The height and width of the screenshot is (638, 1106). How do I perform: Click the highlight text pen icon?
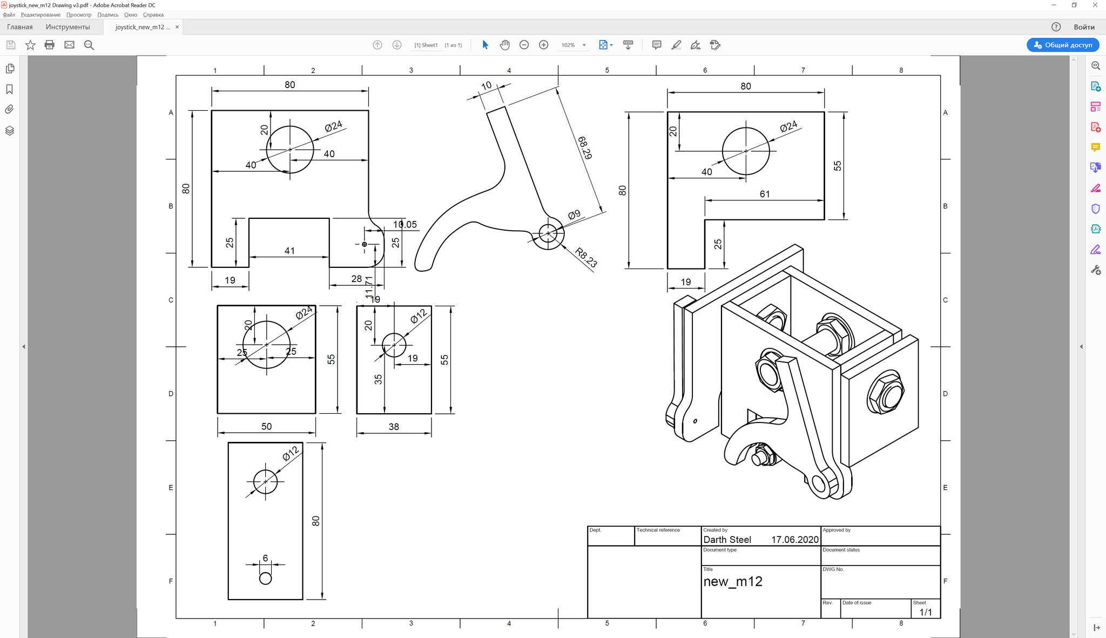[676, 45]
